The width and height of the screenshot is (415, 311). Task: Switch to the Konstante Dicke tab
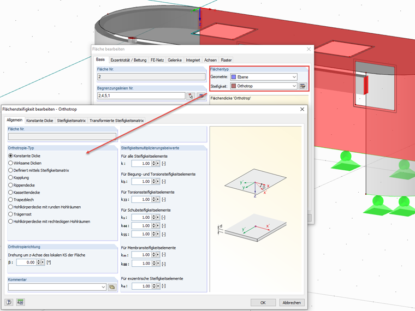tap(40, 121)
